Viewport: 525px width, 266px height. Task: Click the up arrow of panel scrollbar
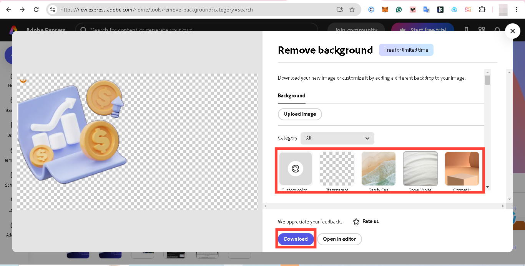pyautogui.click(x=510, y=72)
